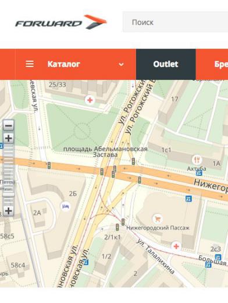The width and height of the screenshot is (228, 303).
Task: Click the bus stop icon below Ахтуба
Action: click(x=199, y=172)
